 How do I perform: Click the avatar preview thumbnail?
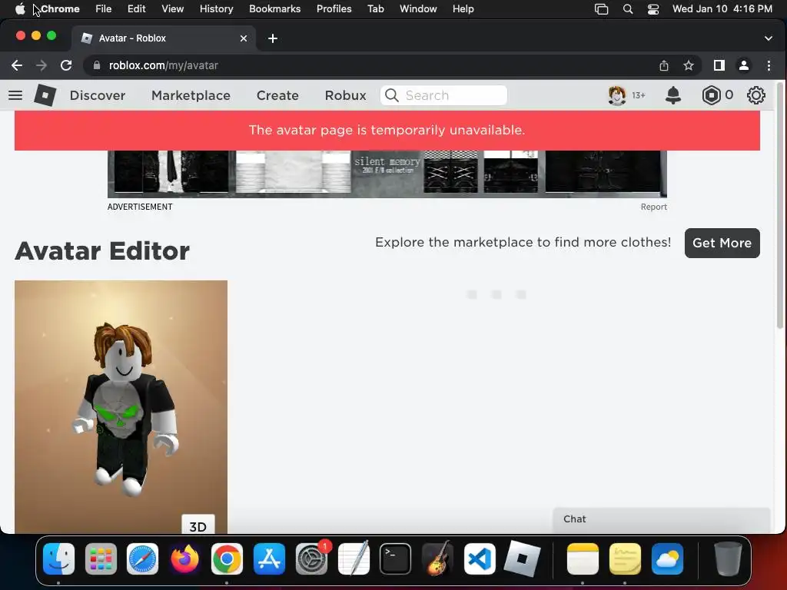coord(121,406)
